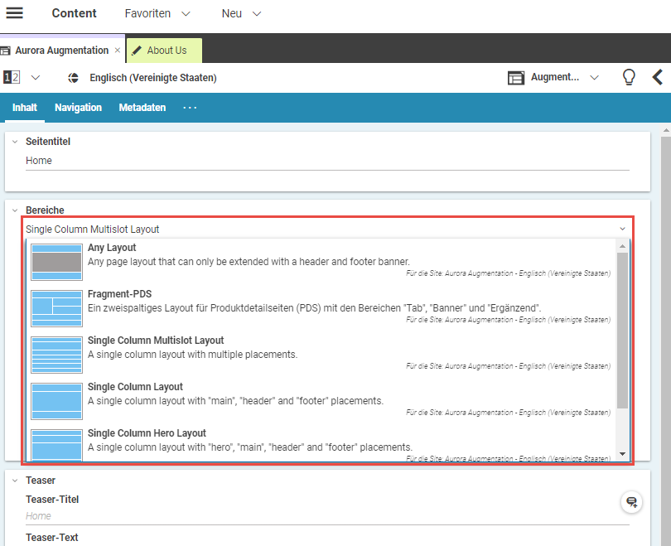Click the version number icon
Screen dimensions: 671x546
pos(12,78)
